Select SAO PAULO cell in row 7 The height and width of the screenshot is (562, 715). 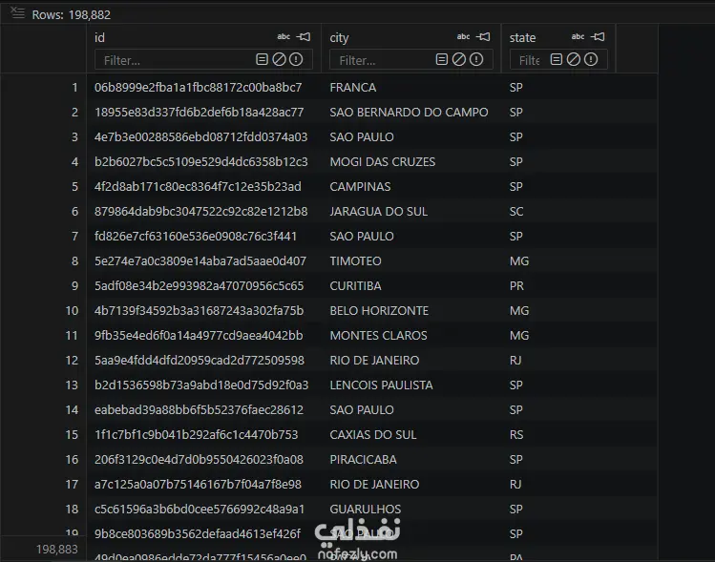(362, 236)
